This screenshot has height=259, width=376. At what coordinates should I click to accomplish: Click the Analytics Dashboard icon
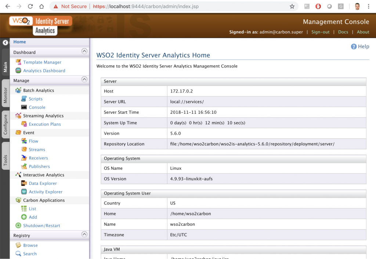18,71
